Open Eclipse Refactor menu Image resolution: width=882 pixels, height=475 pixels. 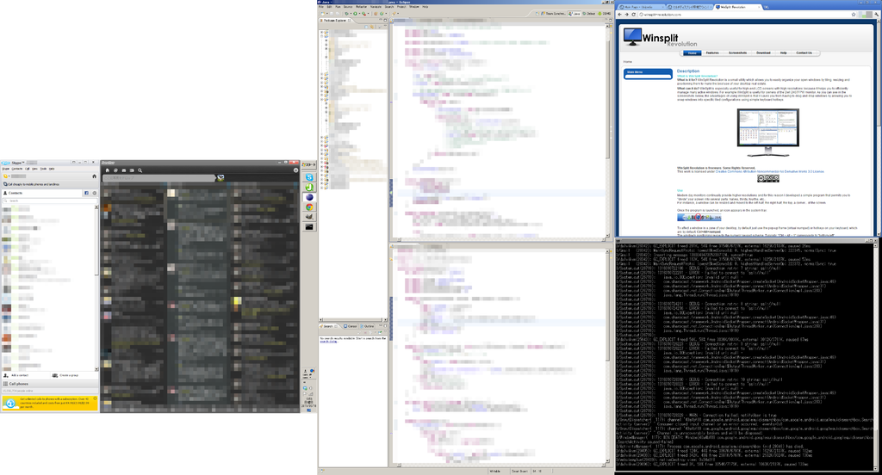(x=361, y=7)
